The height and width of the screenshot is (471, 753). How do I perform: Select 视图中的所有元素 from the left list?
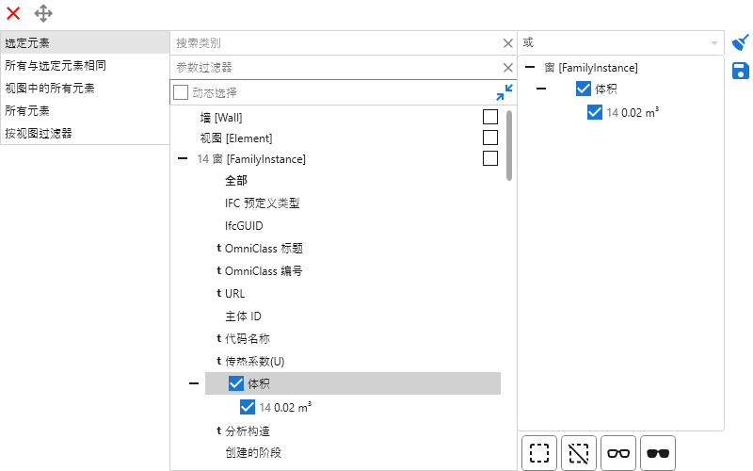50,88
